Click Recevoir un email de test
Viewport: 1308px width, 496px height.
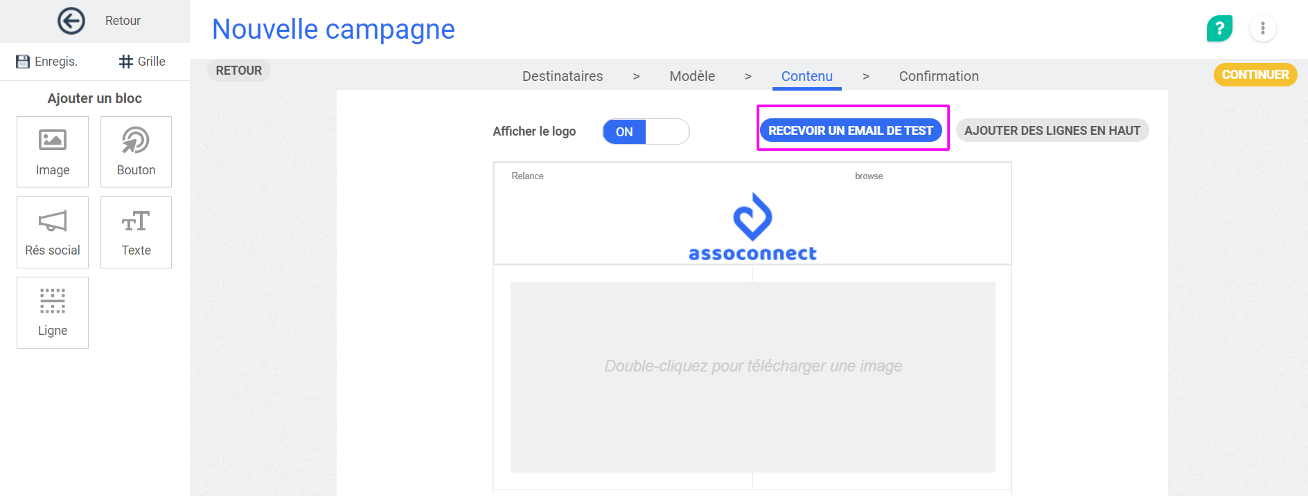coord(851,131)
